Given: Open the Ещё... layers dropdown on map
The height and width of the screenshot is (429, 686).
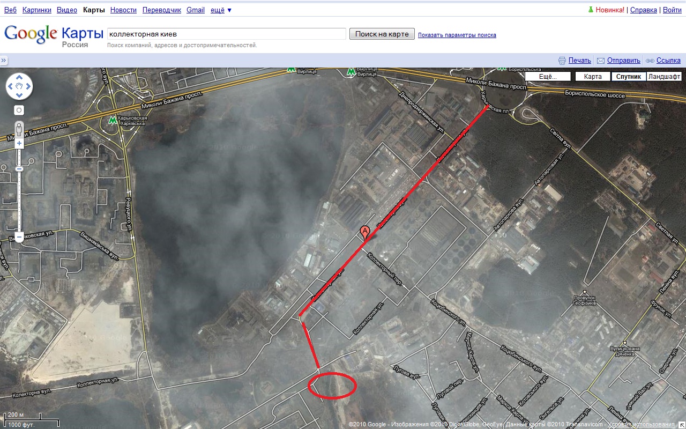Looking at the screenshot, I should [x=547, y=77].
